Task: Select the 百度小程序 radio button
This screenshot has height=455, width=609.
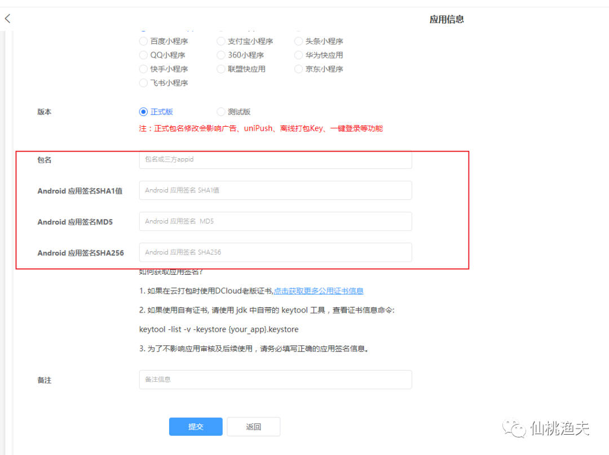Action: tap(143, 41)
